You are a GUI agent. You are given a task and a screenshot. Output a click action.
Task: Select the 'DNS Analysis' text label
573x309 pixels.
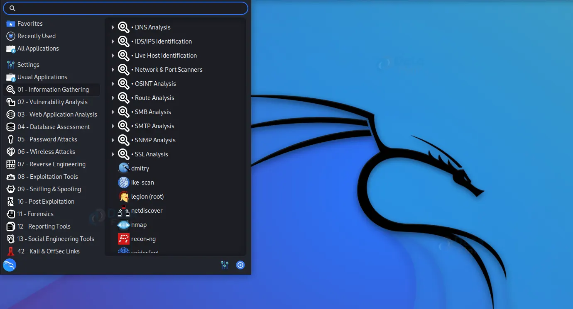[x=153, y=27]
